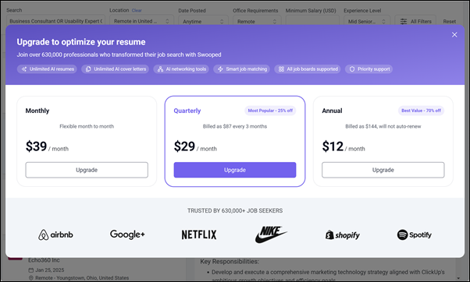Click the All Filters sliders icon
470x282 pixels.
click(x=404, y=22)
